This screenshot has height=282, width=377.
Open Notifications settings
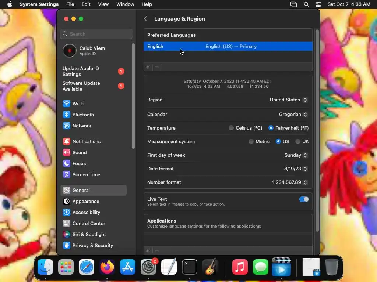[93, 141]
